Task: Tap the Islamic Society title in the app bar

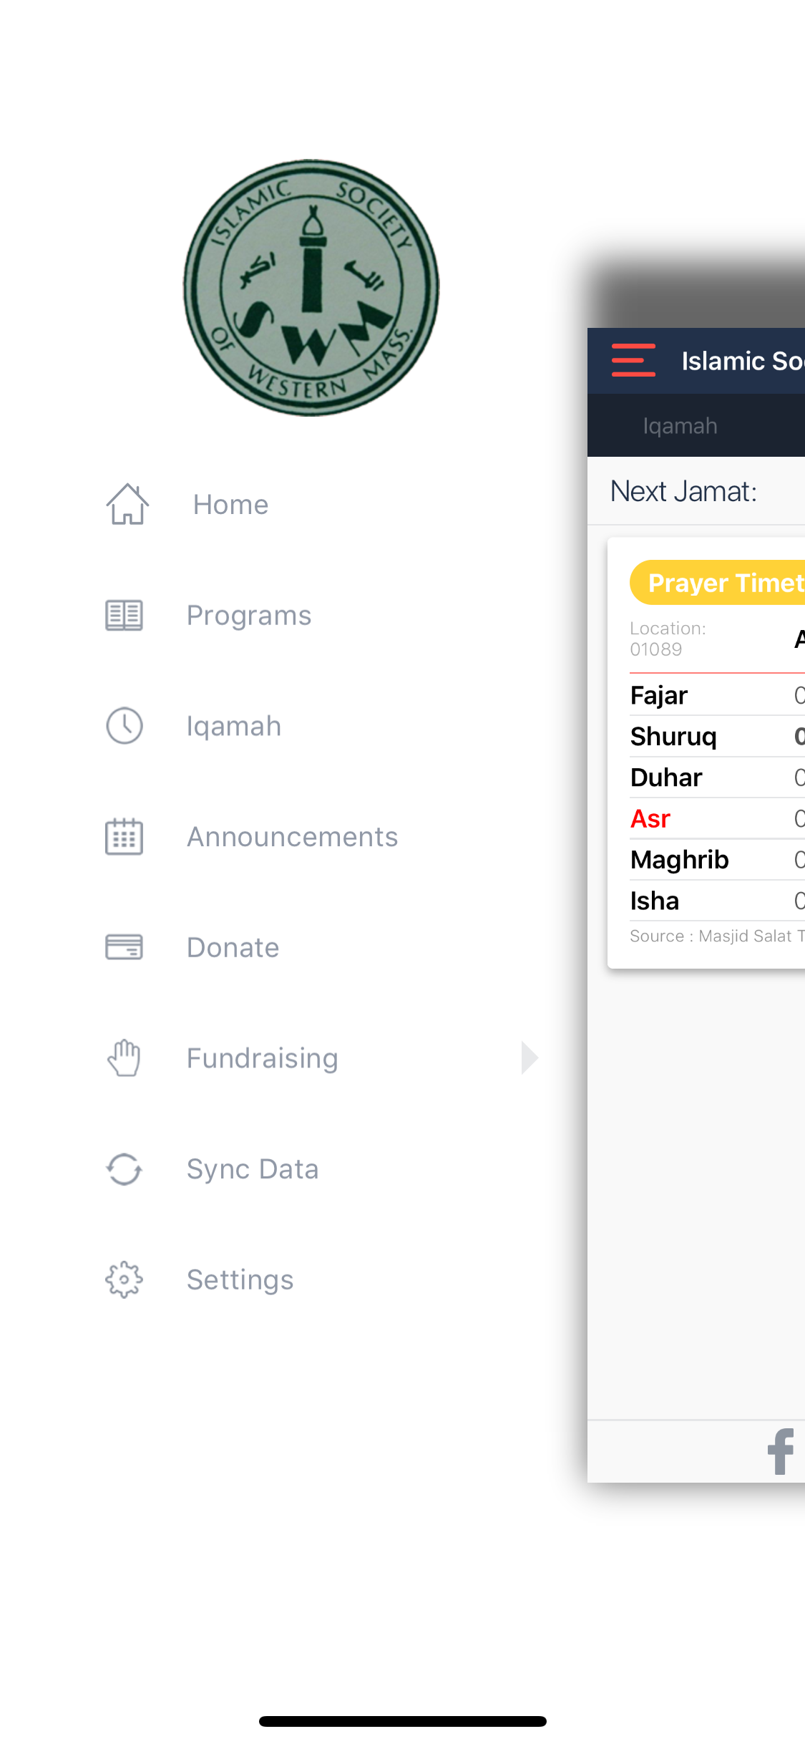Action: click(743, 361)
